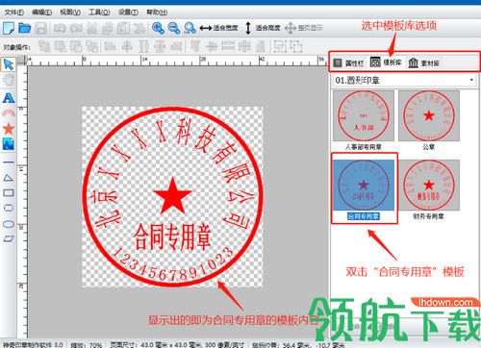
Task: Select the straight line tool
Action: pyautogui.click(x=9, y=162)
